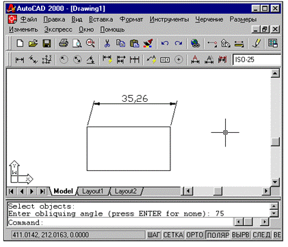
Task: Select the Ordinate Dimension tool
Action: click(47, 60)
